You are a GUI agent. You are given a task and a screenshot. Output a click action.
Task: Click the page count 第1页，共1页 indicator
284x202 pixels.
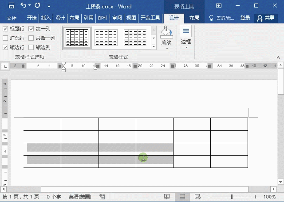tap(21, 197)
